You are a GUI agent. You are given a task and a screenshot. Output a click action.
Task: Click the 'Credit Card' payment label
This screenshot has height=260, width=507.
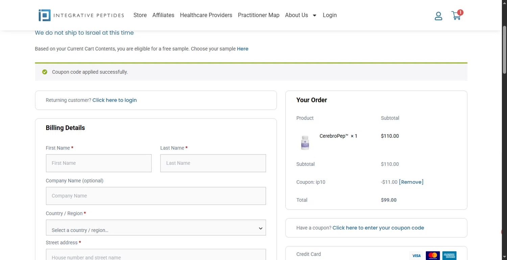point(309,254)
